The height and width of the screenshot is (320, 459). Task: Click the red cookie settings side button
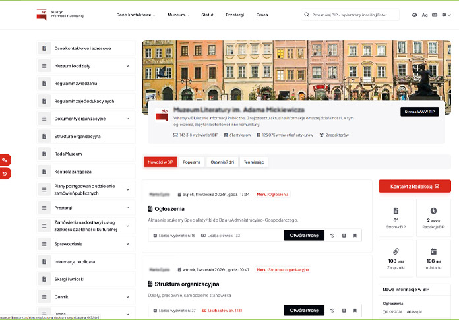click(x=5, y=160)
